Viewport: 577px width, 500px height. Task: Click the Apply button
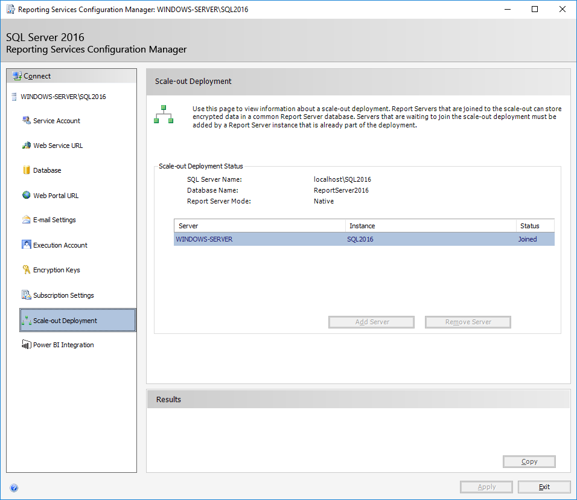click(x=486, y=487)
